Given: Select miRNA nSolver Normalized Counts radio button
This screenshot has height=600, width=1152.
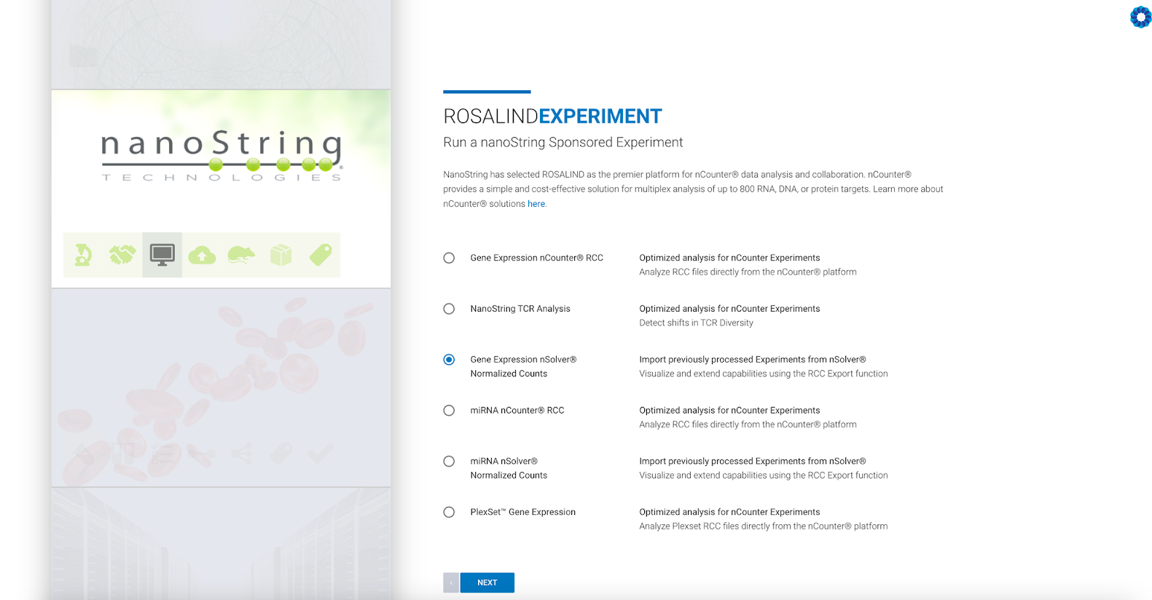Looking at the screenshot, I should tap(449, 462).
